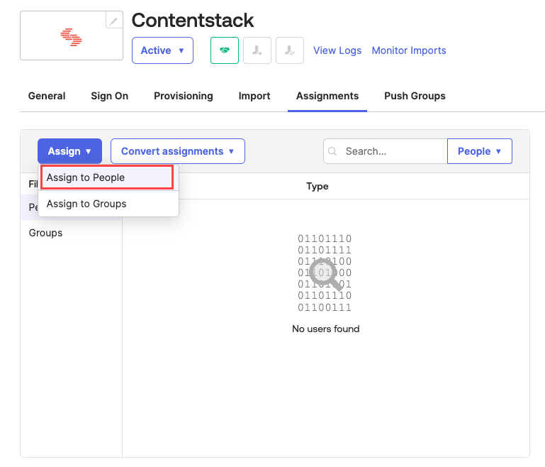Follow the Monitor Imports link
The image size is (545, 467).
(x=409, y=50)
